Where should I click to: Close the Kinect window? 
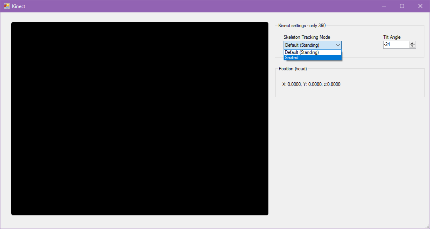tap(420, 6)
